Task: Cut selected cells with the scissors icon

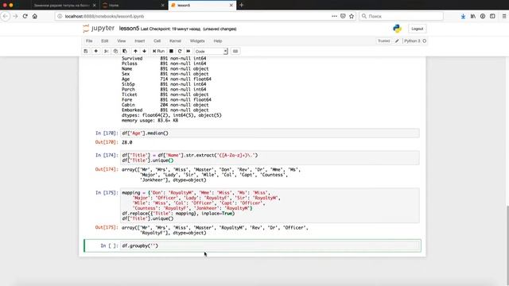Action: pos(106,51)
